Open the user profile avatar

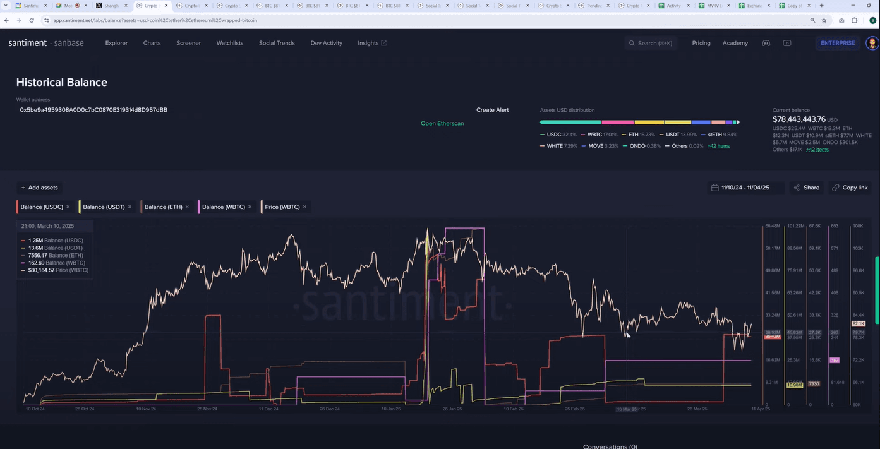[x=872, y=43]
